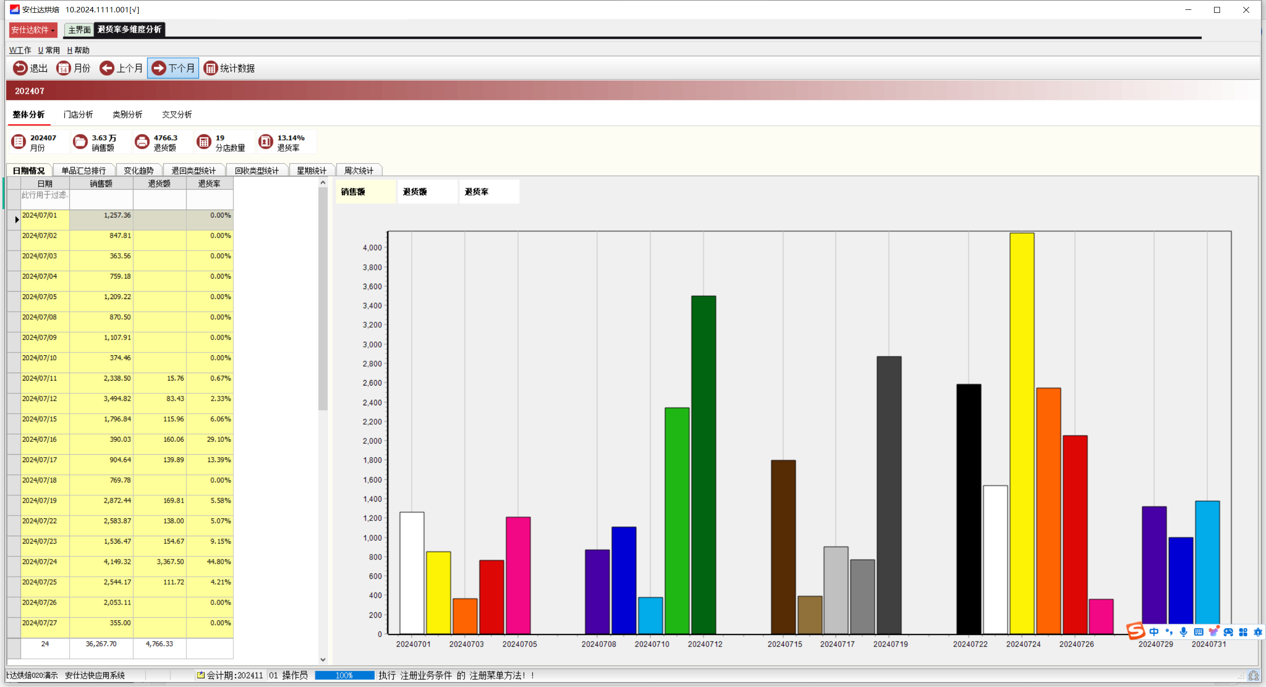Click the 统计数据 statistics icon

(x=211, y=68)
